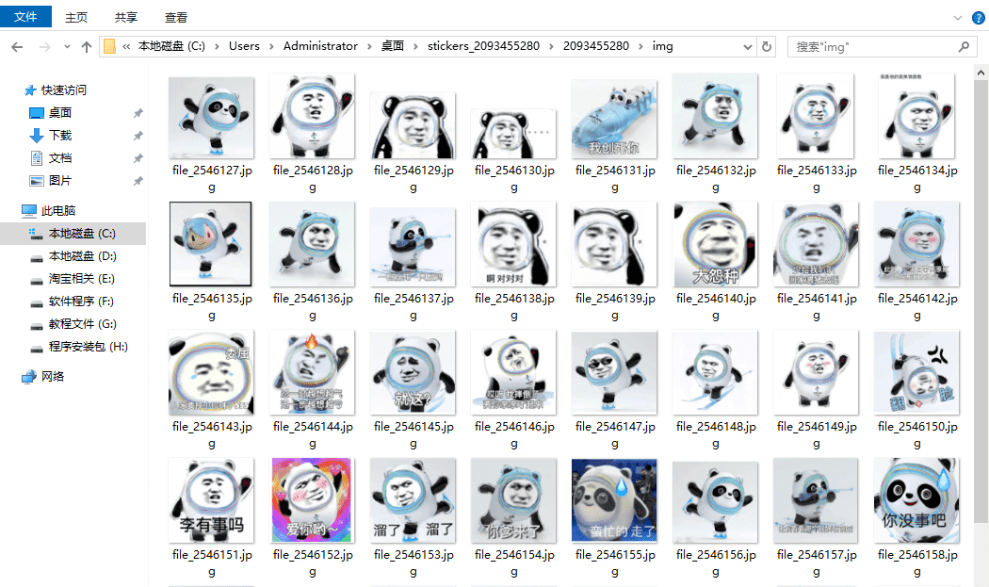
Task: Open the 文件 menu
Action: click(x=25, y=17)
